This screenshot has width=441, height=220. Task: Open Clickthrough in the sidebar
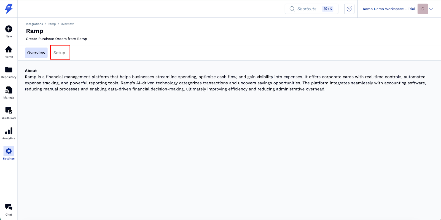pyautogui.click(x=9, y=111)
